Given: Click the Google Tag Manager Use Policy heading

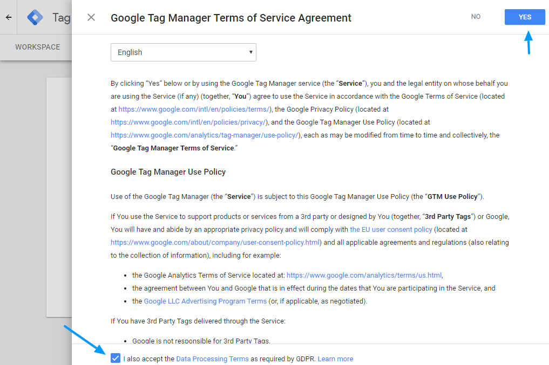Looking at the screenshot, I should (x=168, y=172).
